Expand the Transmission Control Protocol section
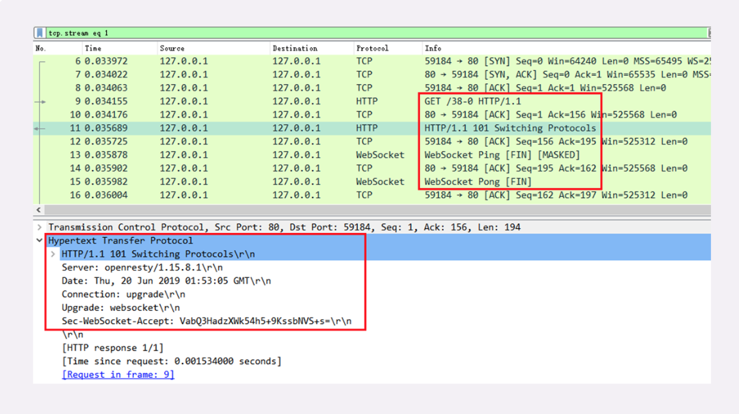 [40, 227]
